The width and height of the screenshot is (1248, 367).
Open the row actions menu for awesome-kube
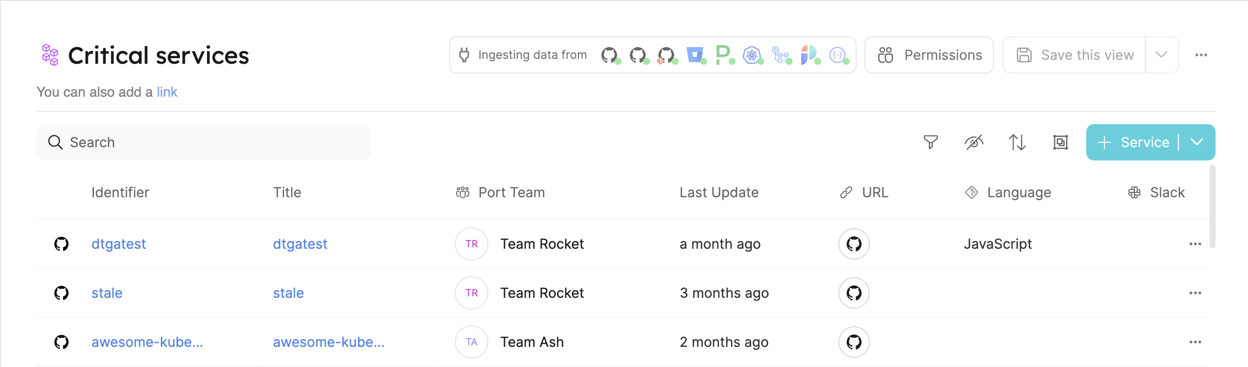[1195, 342]
